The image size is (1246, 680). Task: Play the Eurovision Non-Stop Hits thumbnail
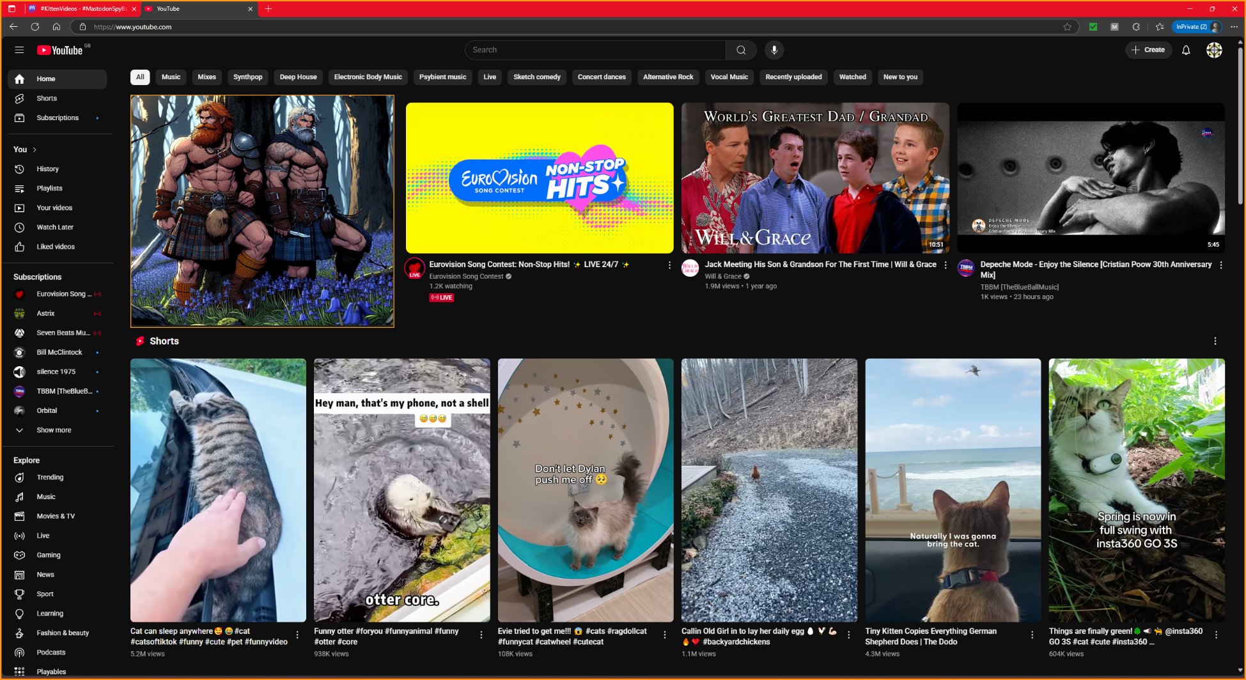(x=540, y=178)
